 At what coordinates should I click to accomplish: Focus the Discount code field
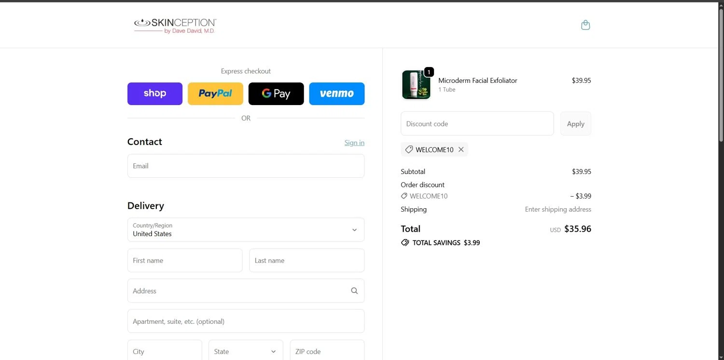point(477,123)
